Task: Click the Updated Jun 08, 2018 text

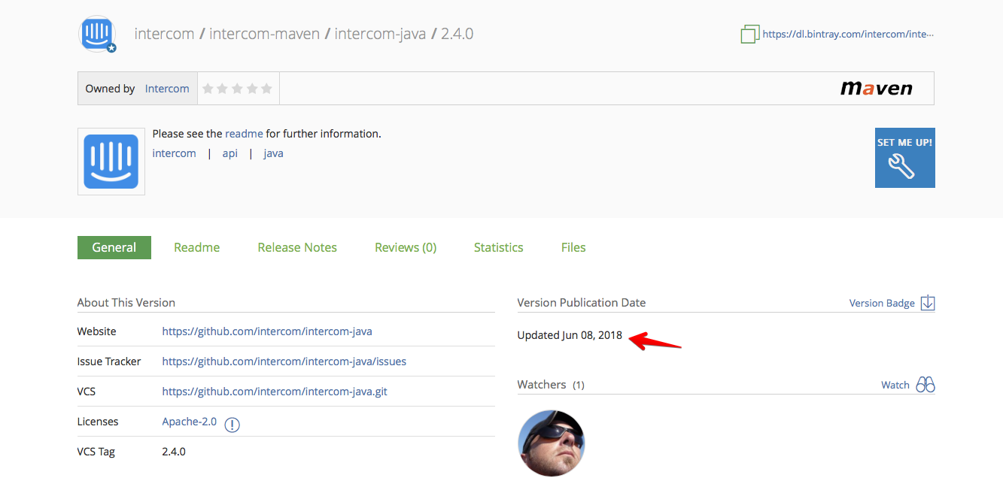Action: 570,335
